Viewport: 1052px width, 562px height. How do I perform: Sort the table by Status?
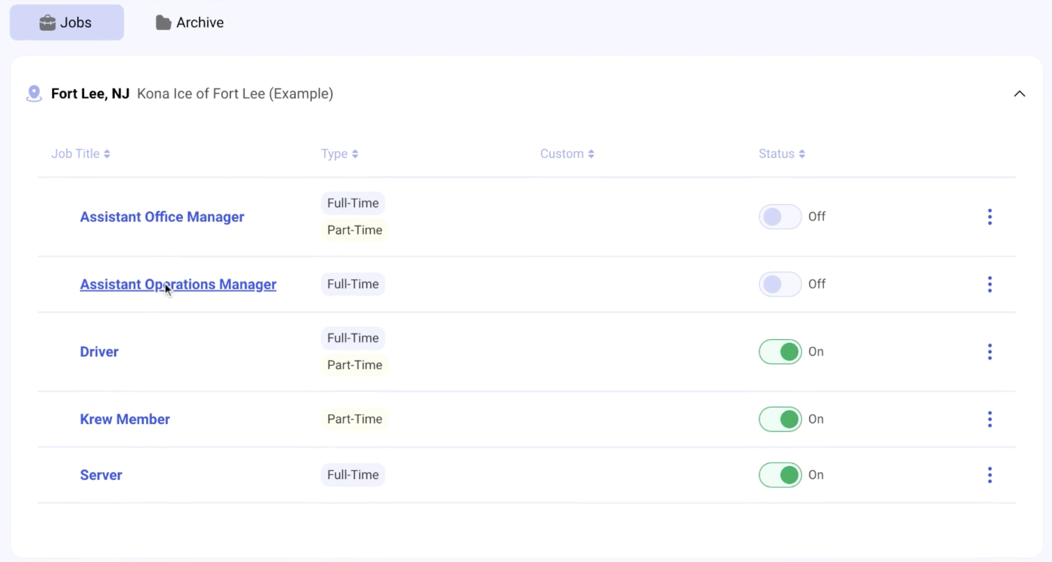pyautogui.click(x=781, y=153)
